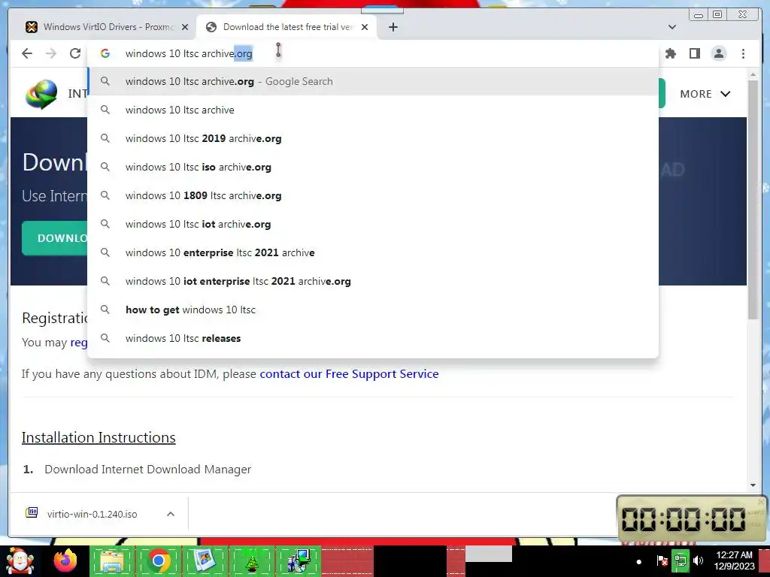
Task: Select how to get windows 10 ltsc suggestion
Action: (373, 310)
